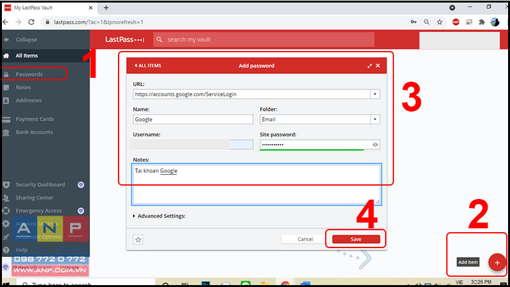Click the Notes sidebar icon
Image resolution: width=510 pixels, height=287 pixels.
pos(6,87)
